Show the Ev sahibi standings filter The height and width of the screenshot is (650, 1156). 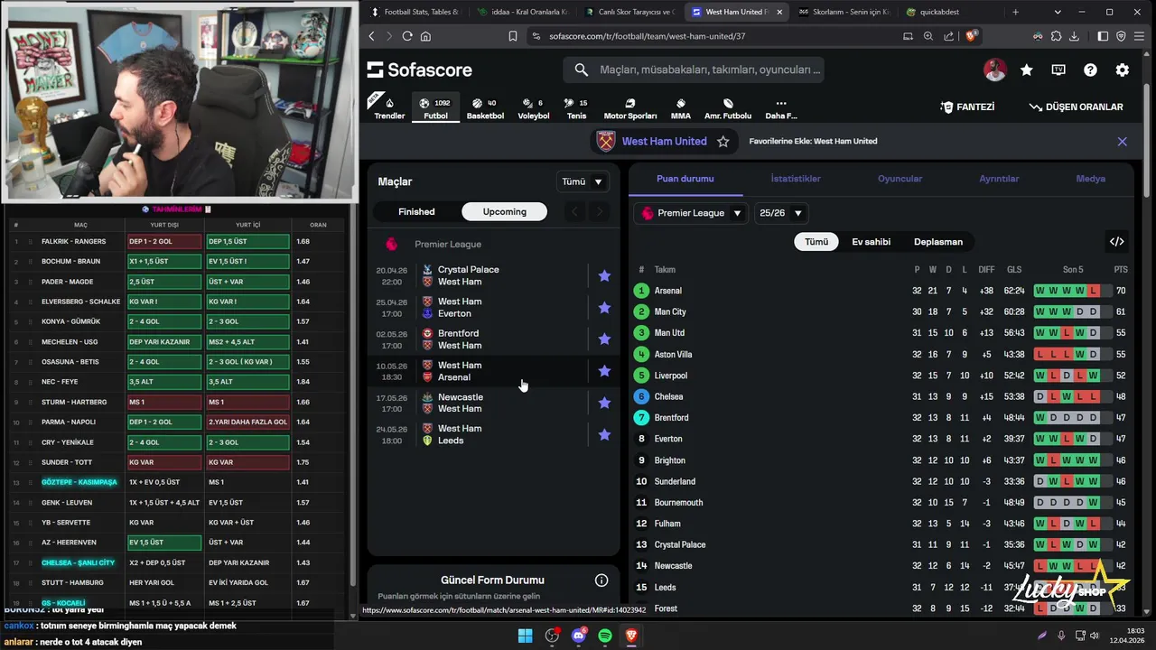[871, 242]
